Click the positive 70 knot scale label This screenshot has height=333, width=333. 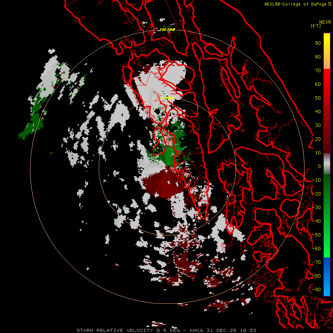point(318,71)
